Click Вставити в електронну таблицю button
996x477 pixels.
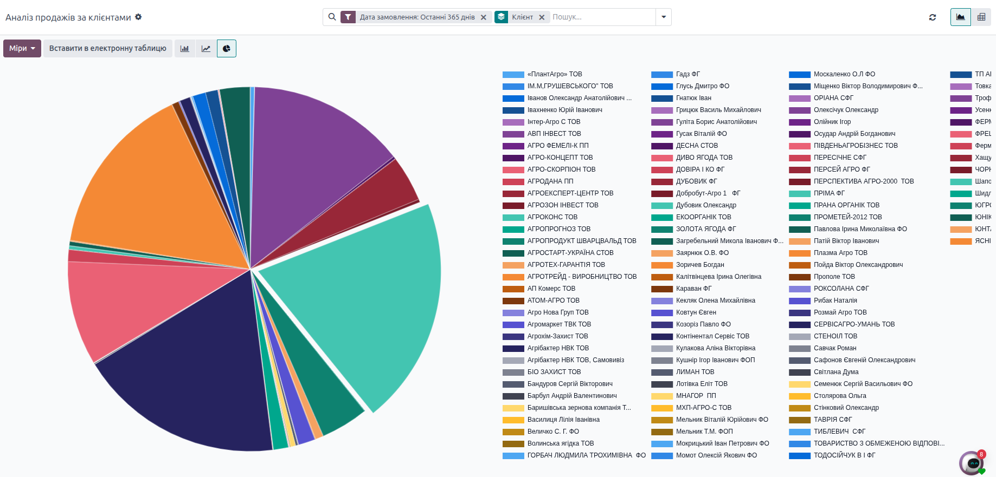(108, 49)
